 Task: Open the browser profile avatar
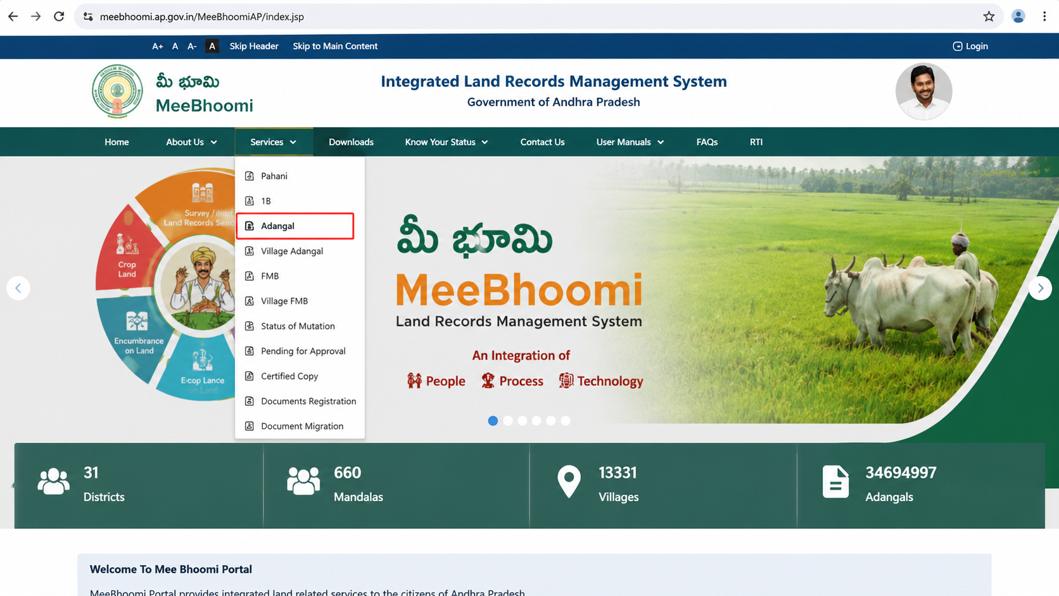pos(1018,16)
